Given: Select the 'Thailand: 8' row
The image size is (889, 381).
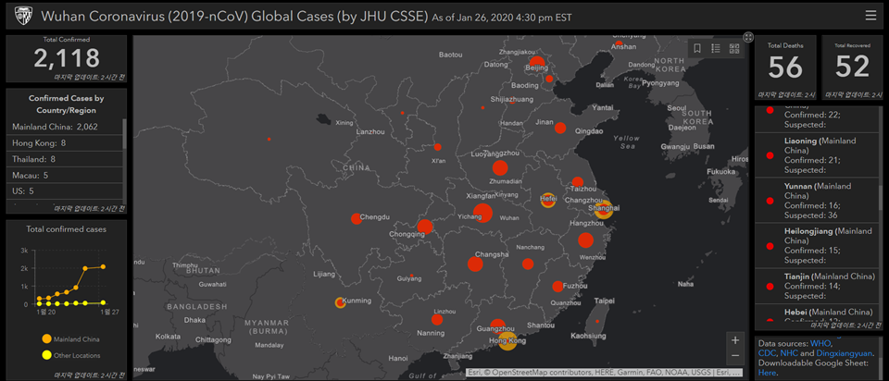Looking at the screenshot, I should click(65, 159).
